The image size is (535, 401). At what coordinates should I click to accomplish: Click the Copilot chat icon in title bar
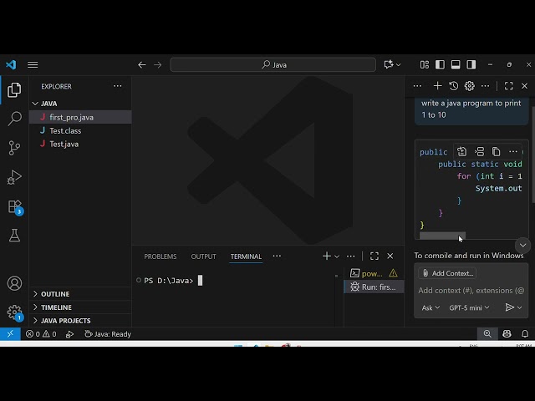(x=388, y=65)
